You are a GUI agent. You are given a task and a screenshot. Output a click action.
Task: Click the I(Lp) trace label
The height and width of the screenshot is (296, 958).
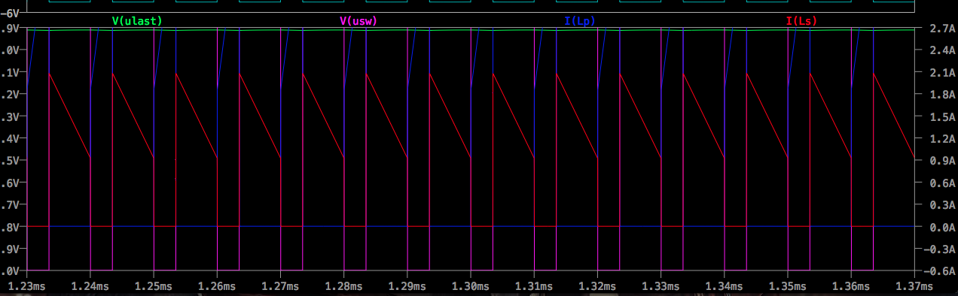point(581,21)
